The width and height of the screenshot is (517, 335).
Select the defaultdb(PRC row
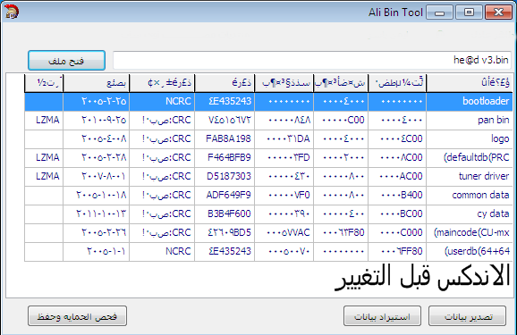268,157
